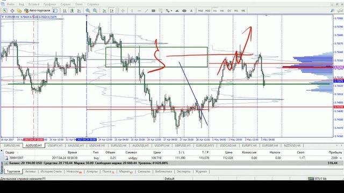344x193 pixels.
Task: Select the horizontal line tool
Action: point(139,11)
